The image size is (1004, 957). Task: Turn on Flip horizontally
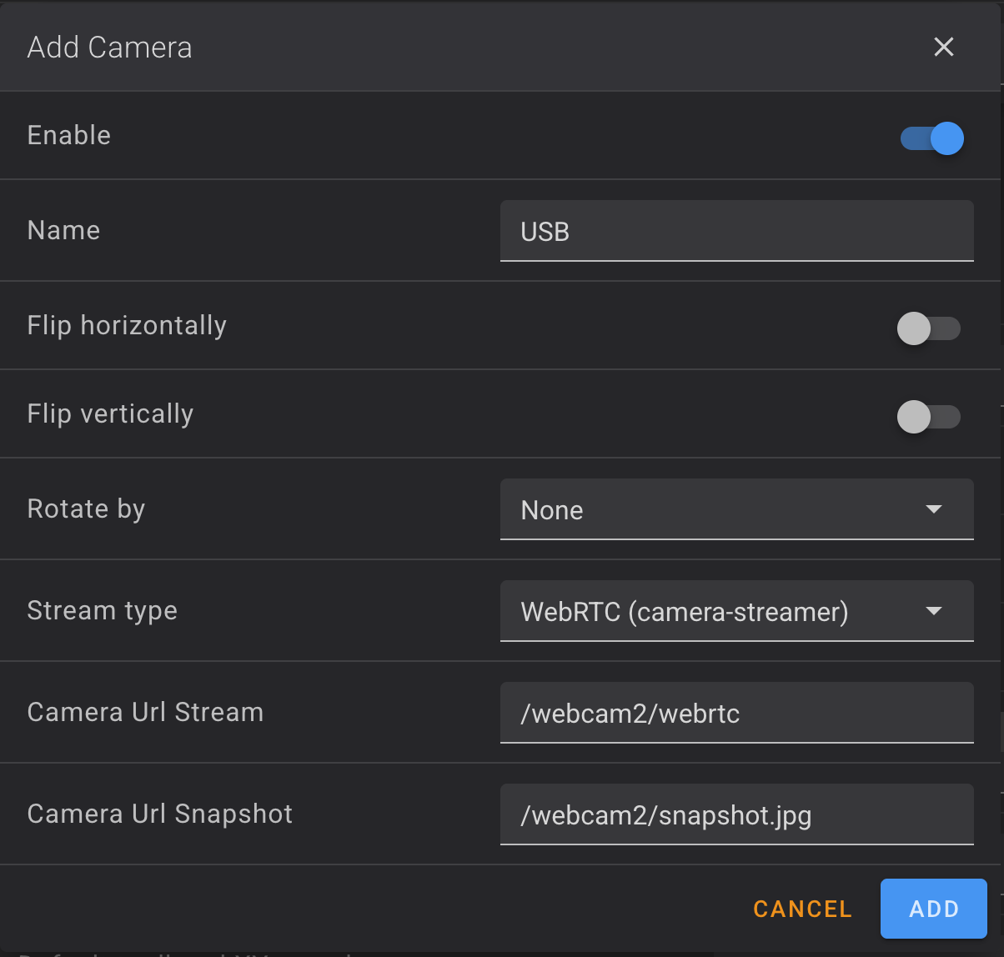pos(929,328)
